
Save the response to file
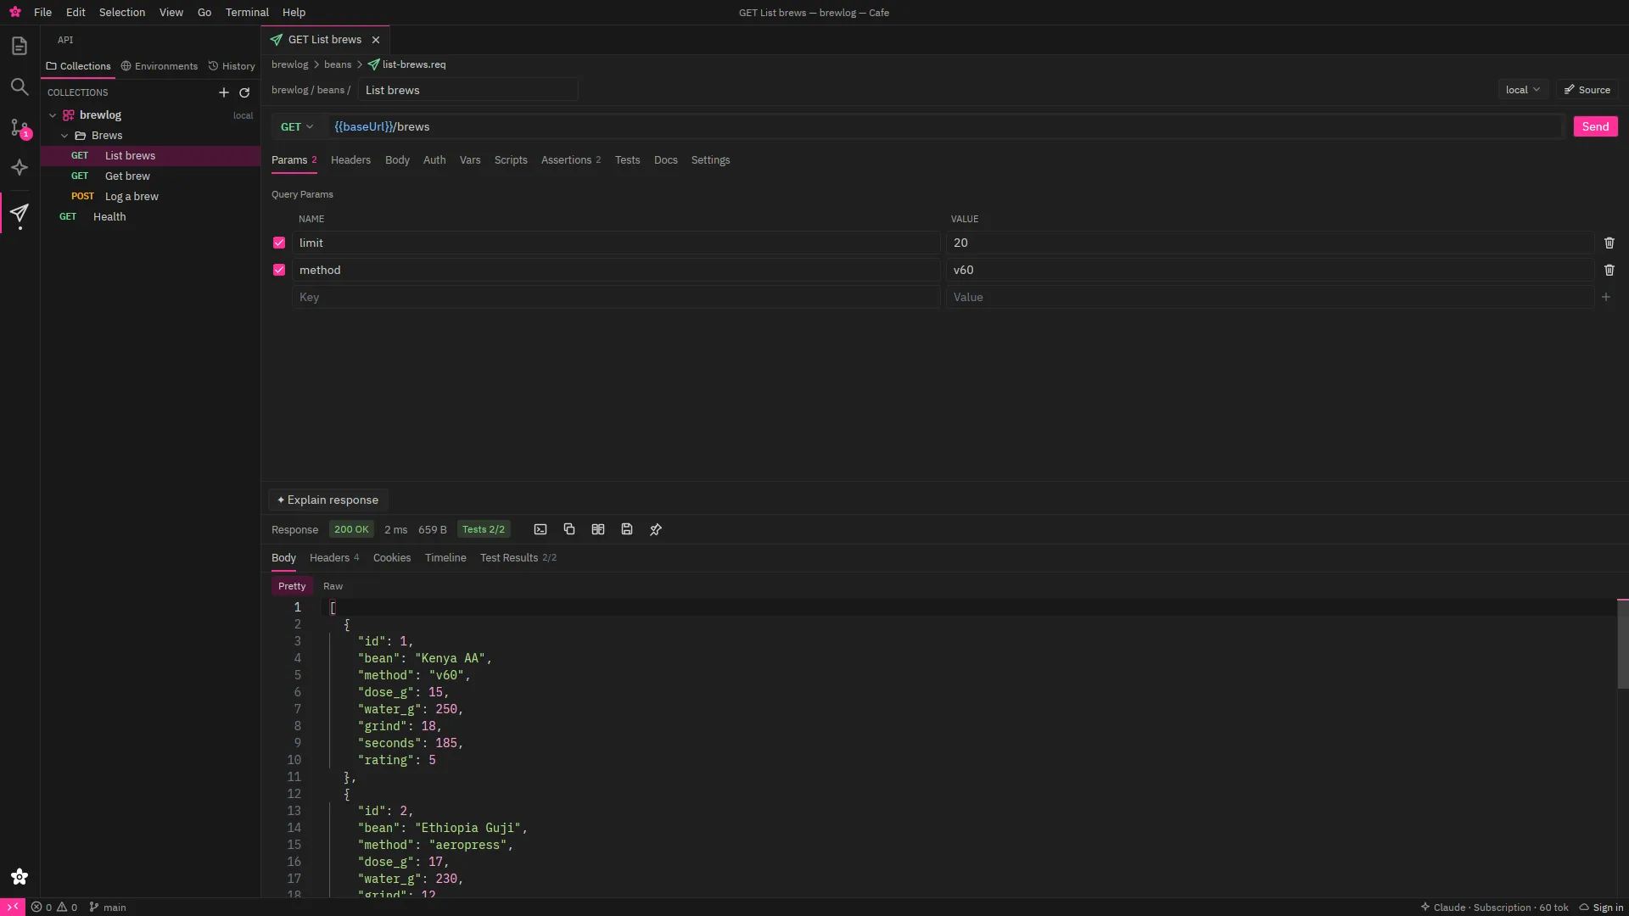(x=627, y=529)
